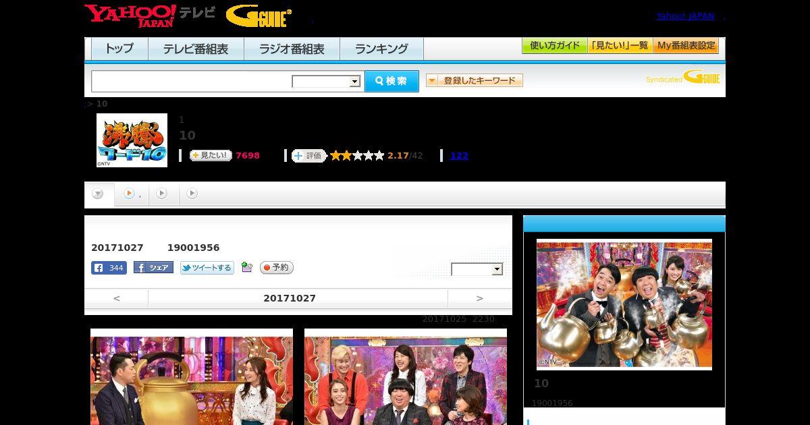Select the third tab with play icon

[163, 194]
